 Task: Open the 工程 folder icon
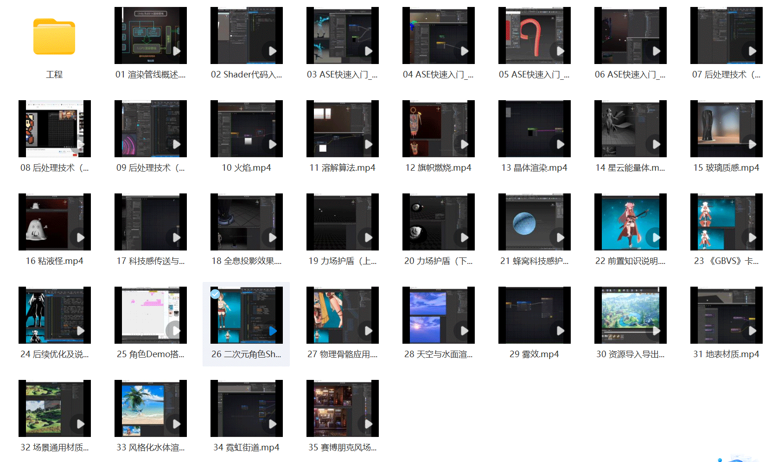click(x=54, y=37)
